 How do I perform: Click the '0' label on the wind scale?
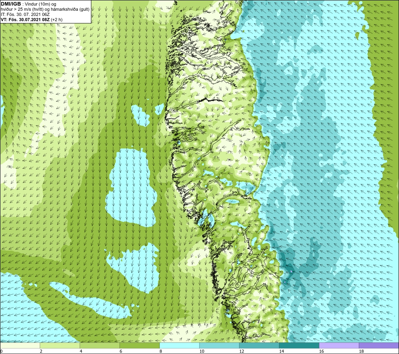click(x=1, y=351)
